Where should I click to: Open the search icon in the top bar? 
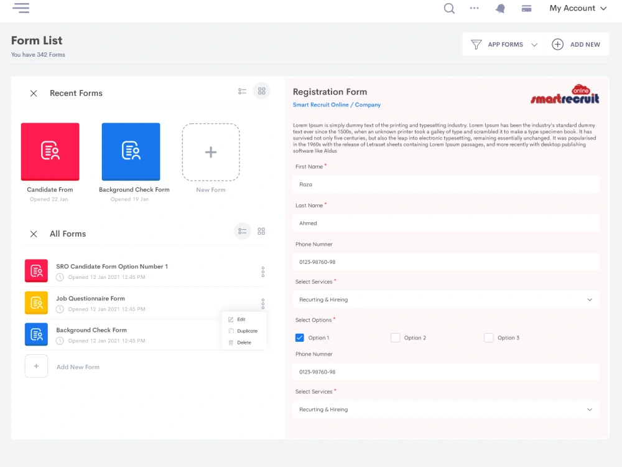pyautogui.click(x=449, y=8)
